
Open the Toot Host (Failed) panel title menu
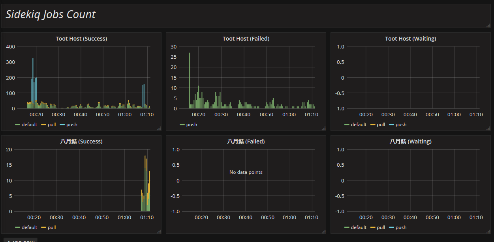tap(246, 39)
